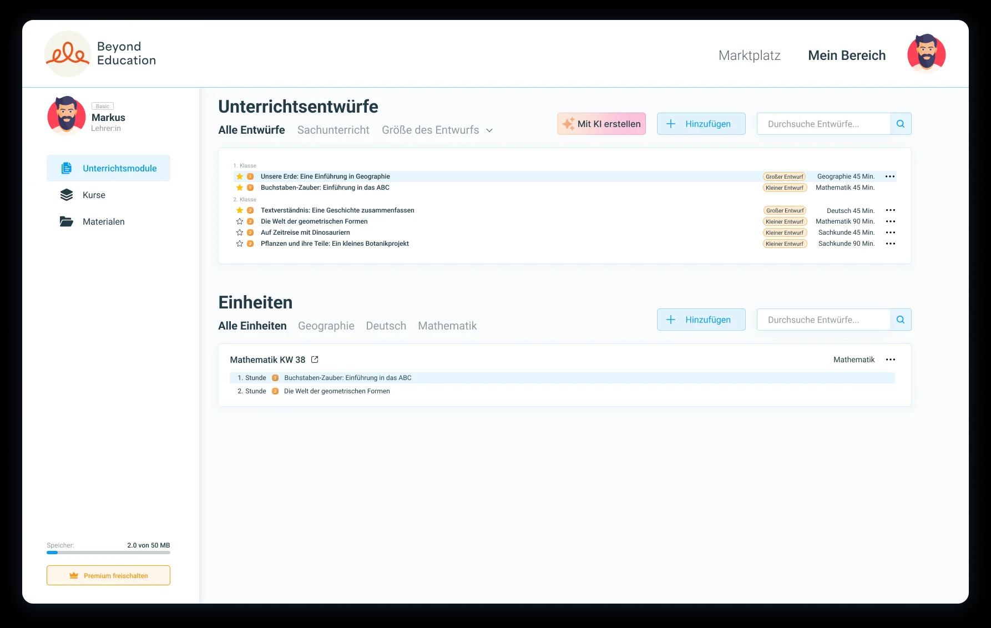991x628 pixels.
Task: Open more options for Unsere Erde draft
Action: point(890,176)
